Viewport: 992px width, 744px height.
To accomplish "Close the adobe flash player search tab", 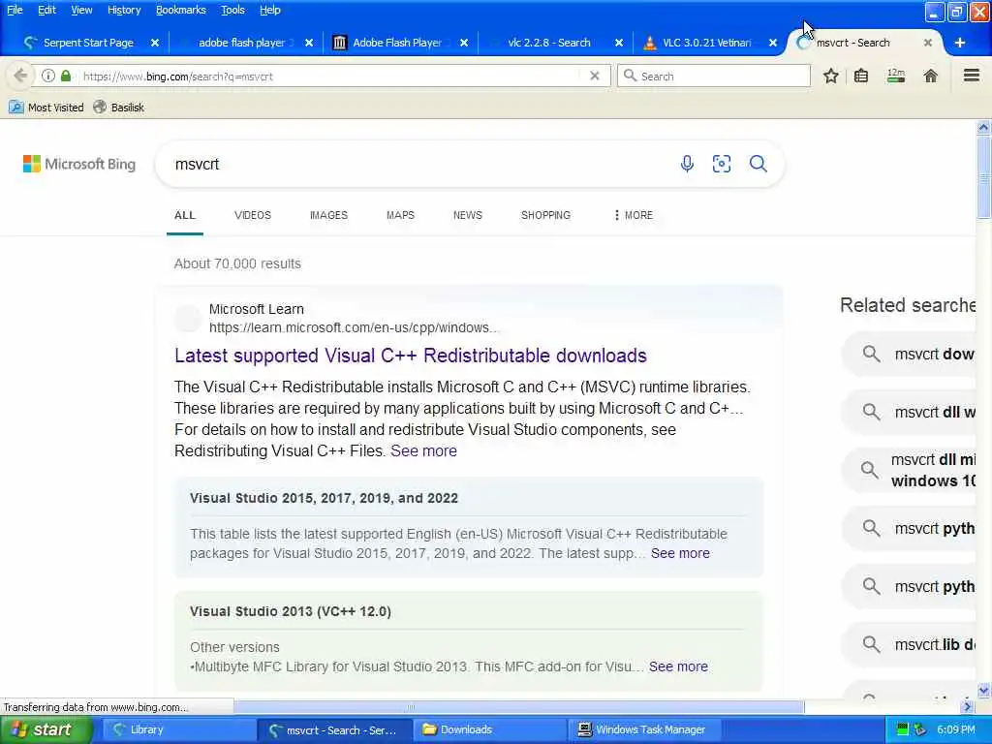I will point(309,43).
